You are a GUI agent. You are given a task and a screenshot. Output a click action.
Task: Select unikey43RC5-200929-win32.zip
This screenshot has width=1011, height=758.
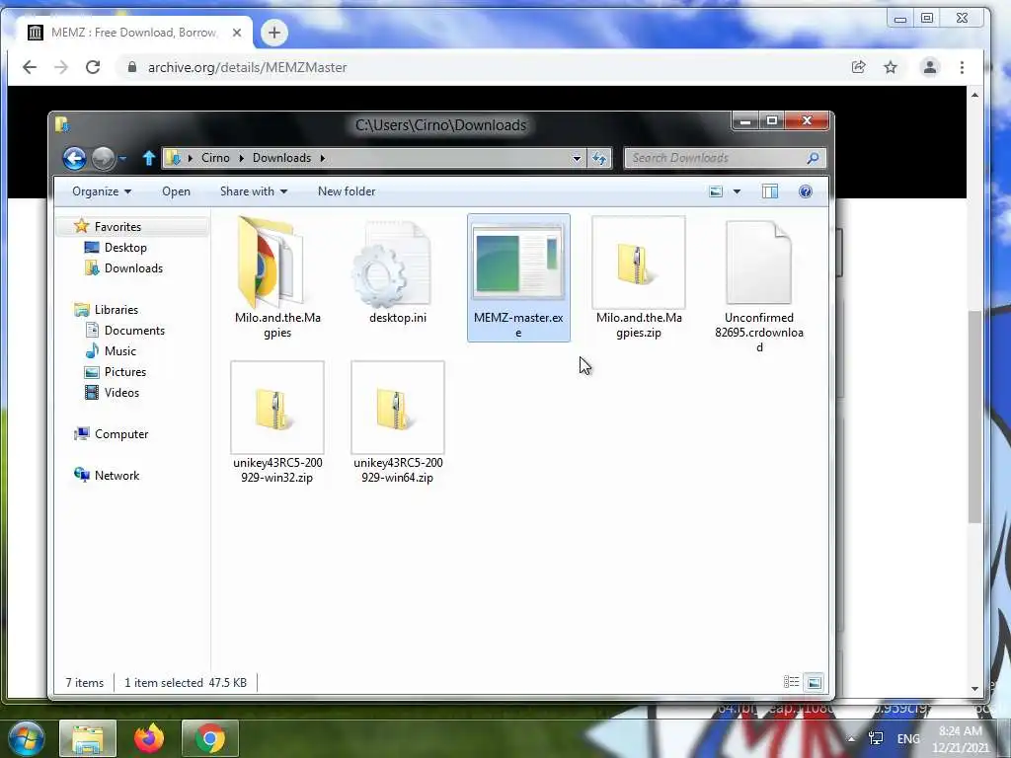tap(277, 422)
